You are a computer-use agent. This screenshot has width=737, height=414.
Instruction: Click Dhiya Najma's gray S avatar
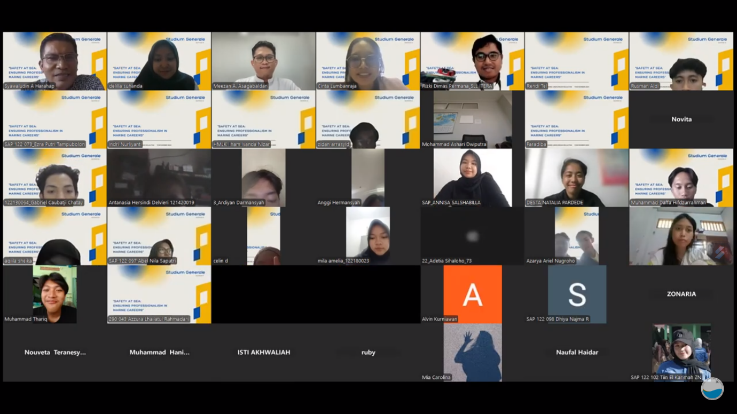[x=577, y=294]
